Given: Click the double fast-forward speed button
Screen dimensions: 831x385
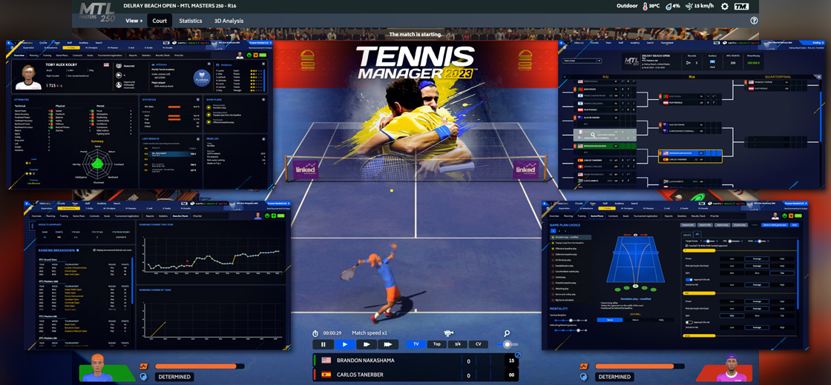Looking at the screenshot, I should (x=367, y=344).
